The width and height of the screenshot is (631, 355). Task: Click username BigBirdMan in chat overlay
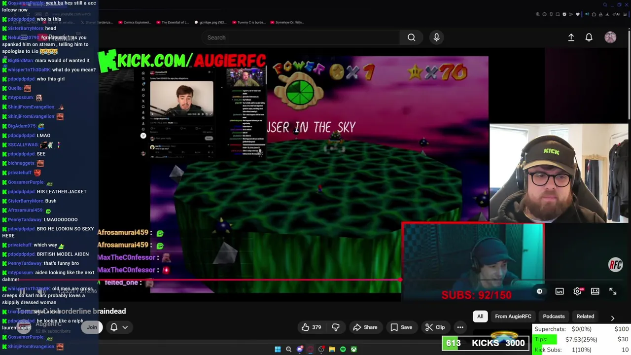(20, 60)
